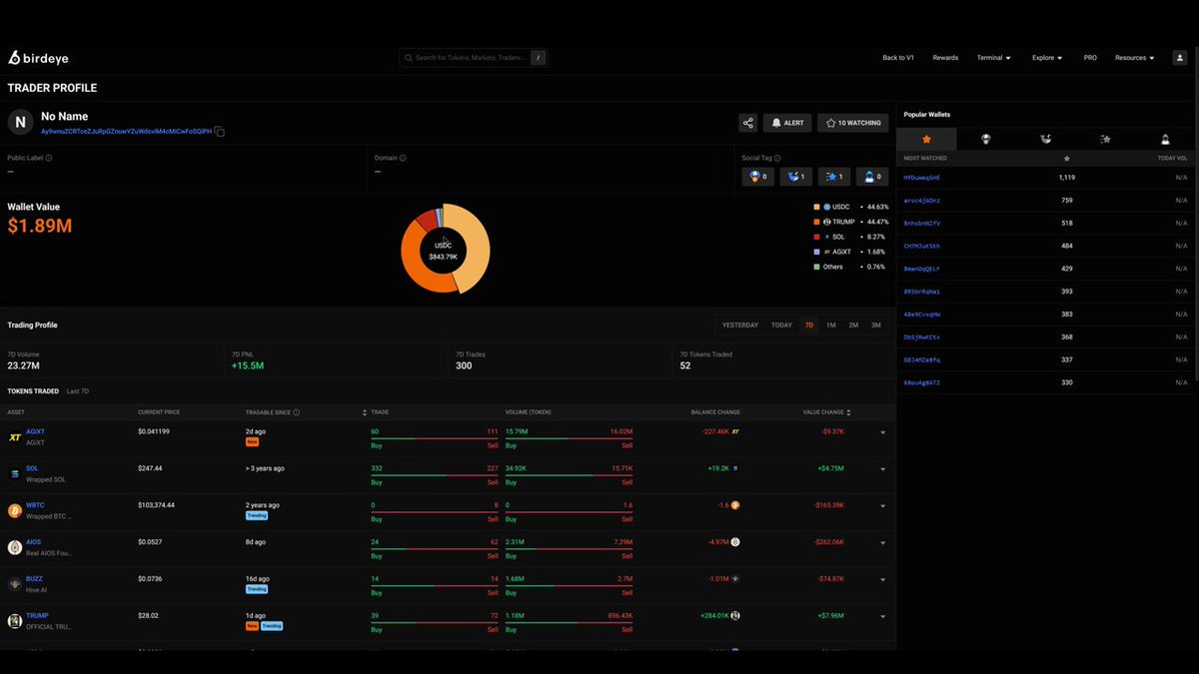Show the Tradable Since info icon
This screenshot has height=674, width=1199.
click(297, 412)
